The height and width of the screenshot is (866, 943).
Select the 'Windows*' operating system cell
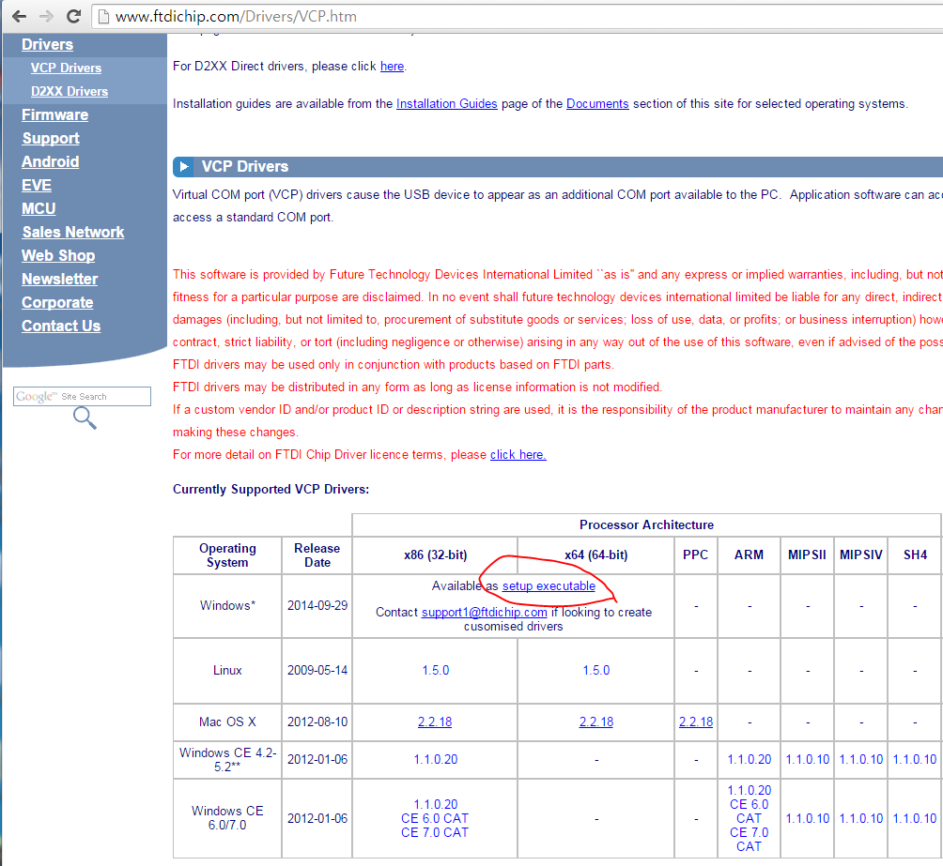pyautogui.click(x=227, y=605)
